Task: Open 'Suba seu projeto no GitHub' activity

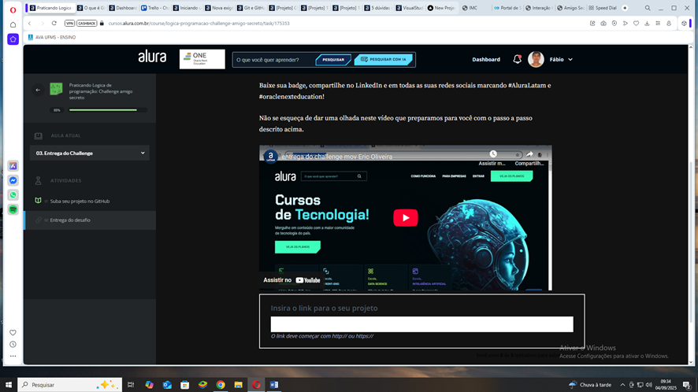Action: 80,202
